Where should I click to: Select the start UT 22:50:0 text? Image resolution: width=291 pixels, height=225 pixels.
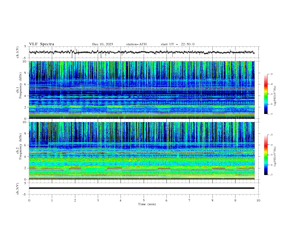click(177, 44)
